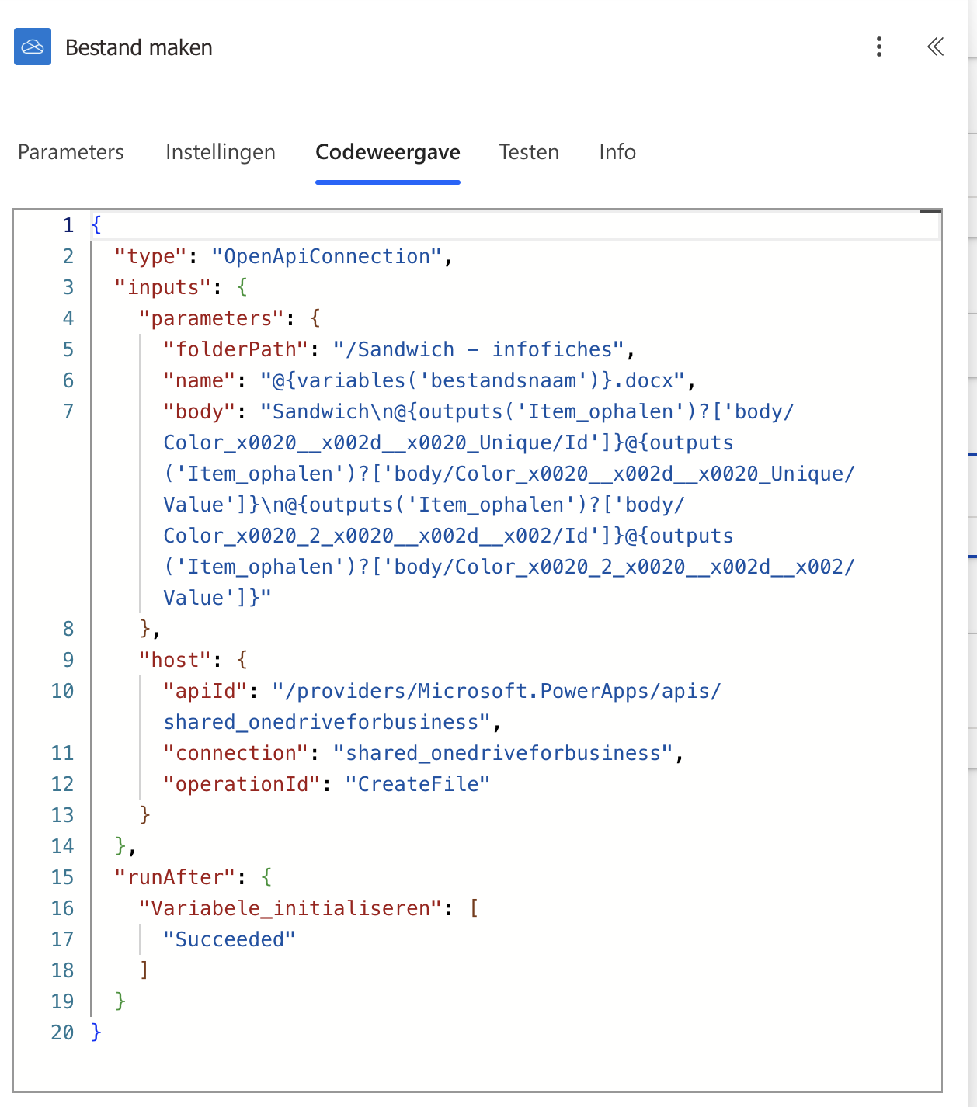This screenshot has width=977, height=1107.
Task: Place cursor on the "operationId" CreateFile line
Action: click(326, 785)
